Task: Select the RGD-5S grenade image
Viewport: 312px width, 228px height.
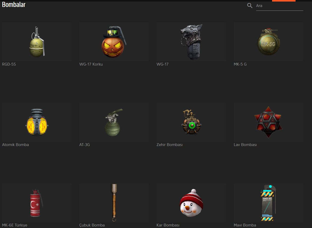Action: (x=37, y=42)
